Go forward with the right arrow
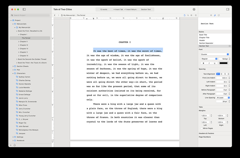240x158 pixels. tap(58, 15)
